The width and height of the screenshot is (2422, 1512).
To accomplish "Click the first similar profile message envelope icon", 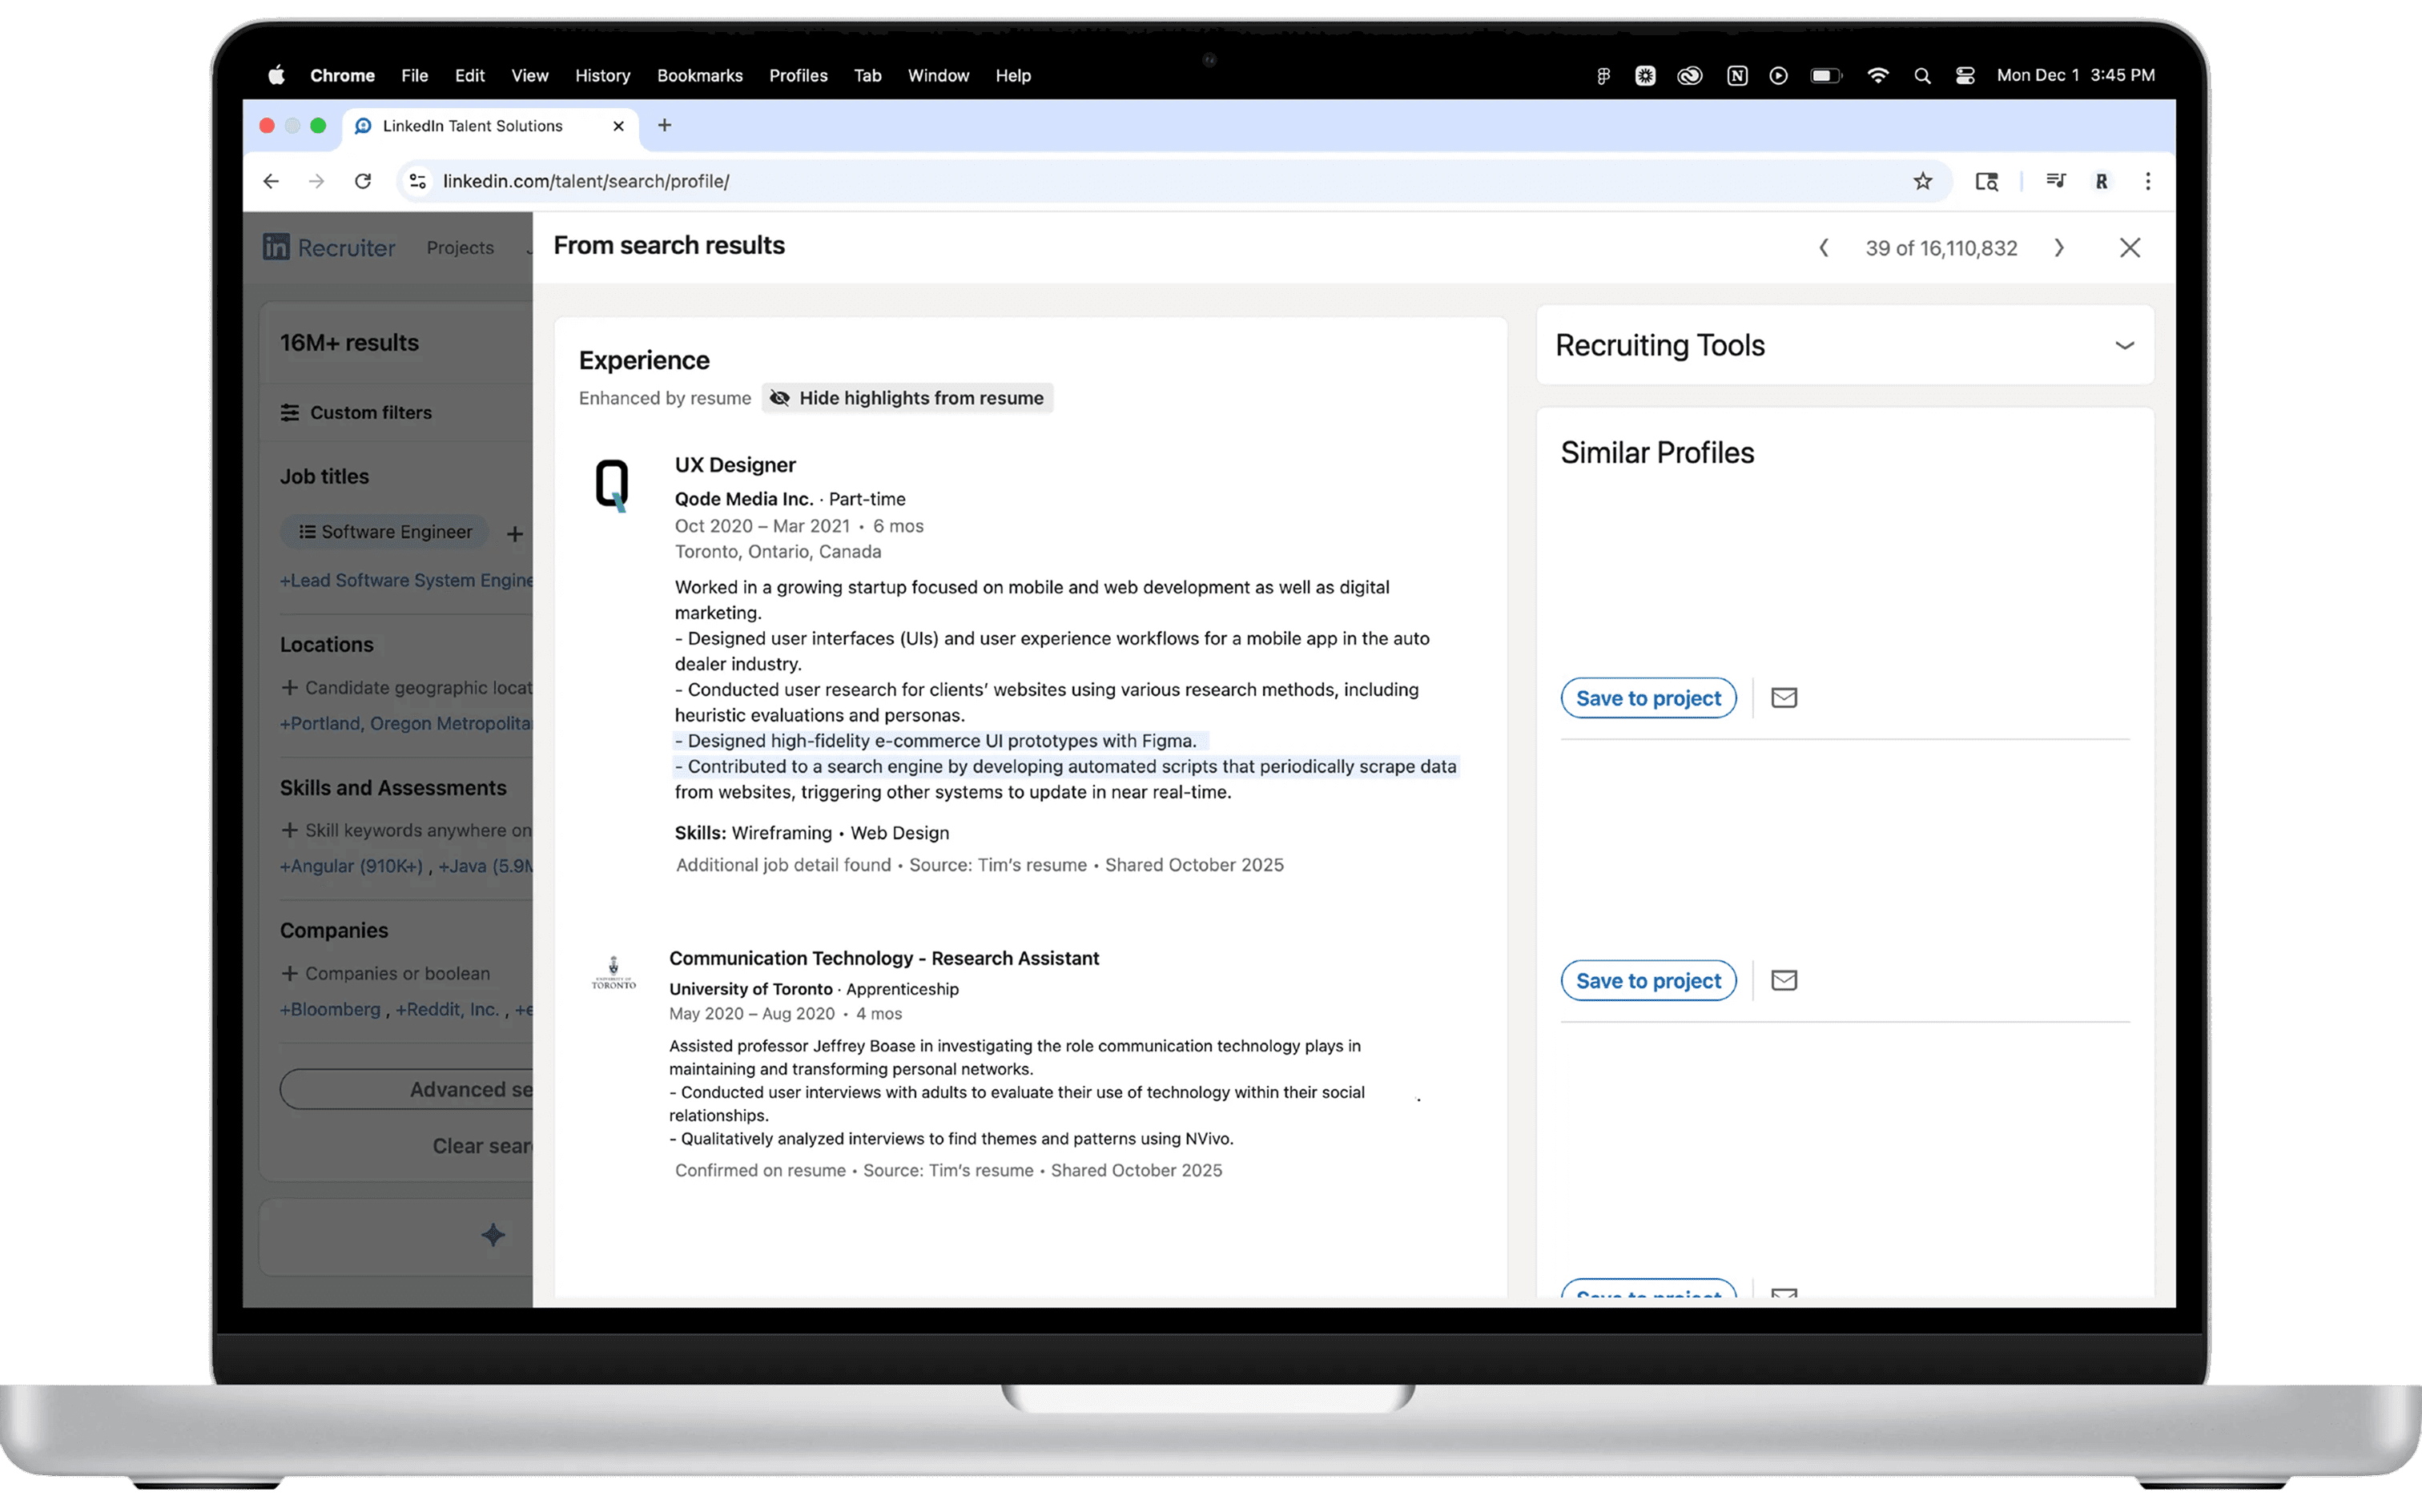I will [x=1784, y=698].
